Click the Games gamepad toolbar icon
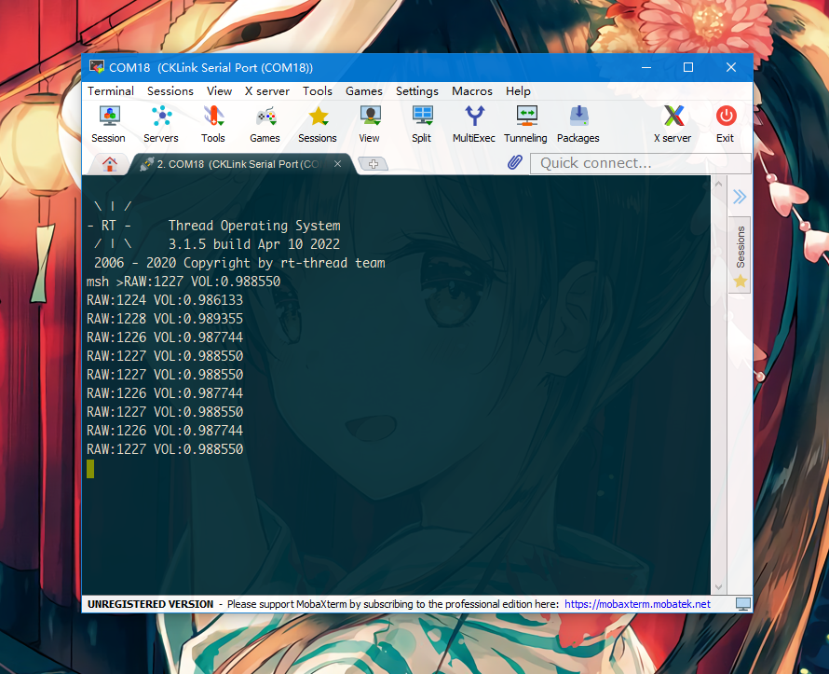The width and height of the screenshot is (829, 674). [x=265, y=125]
